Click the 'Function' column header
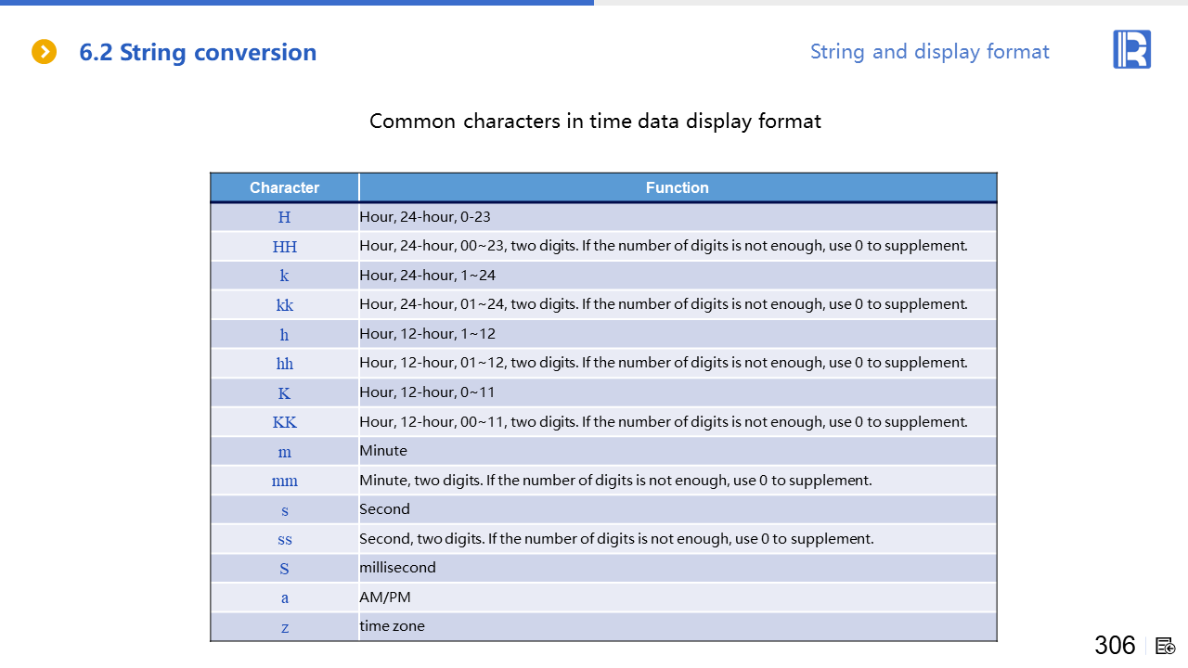This screenshot has height=668, width=1188. (677, 187)
